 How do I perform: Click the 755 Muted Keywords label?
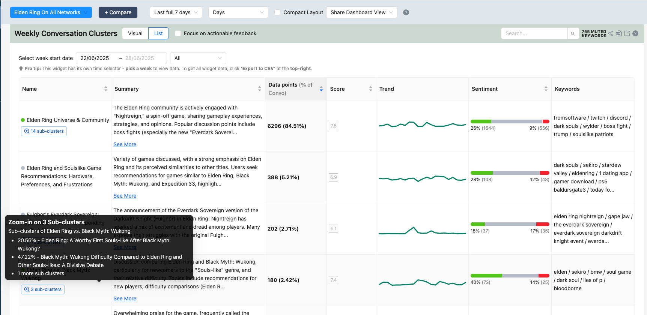pyautogui.click(x=594, y=33)
